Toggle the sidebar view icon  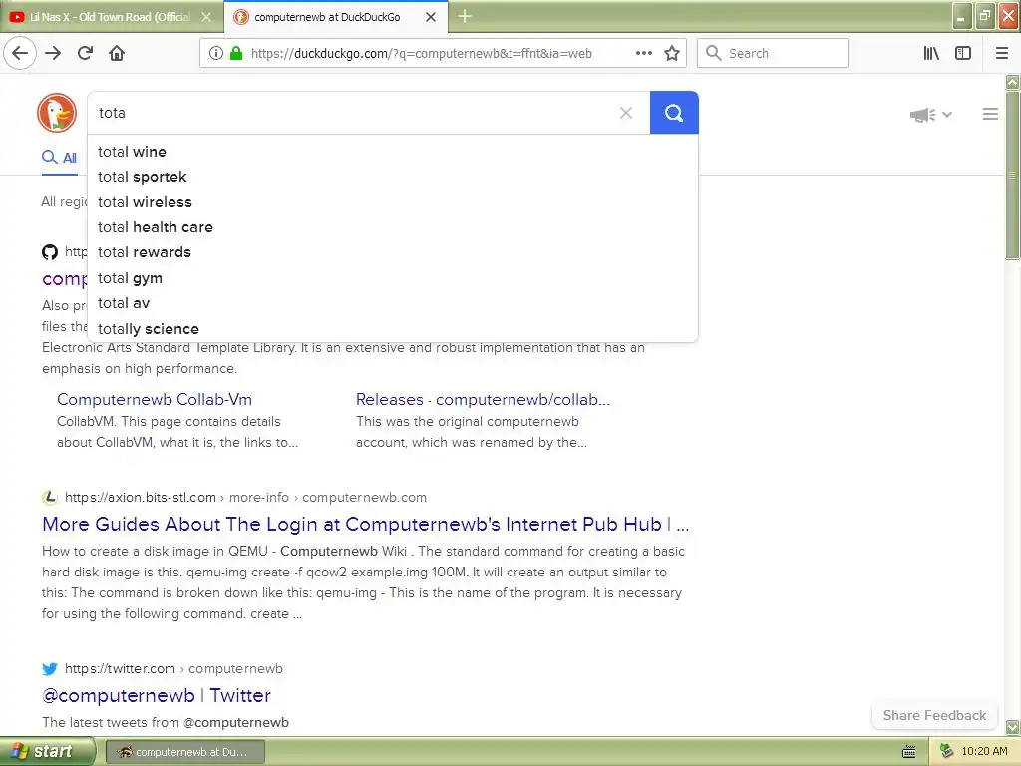963,53
